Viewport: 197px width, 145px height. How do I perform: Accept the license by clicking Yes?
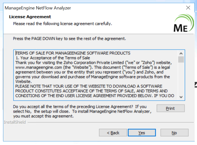click(x=142, y=133)
